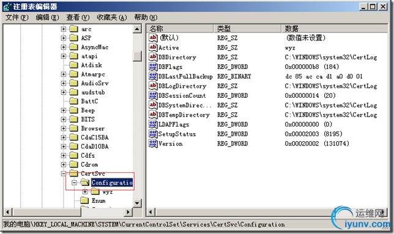Click the open Configuration folder icon
This screenshot has width=394, height=234.
85,182
